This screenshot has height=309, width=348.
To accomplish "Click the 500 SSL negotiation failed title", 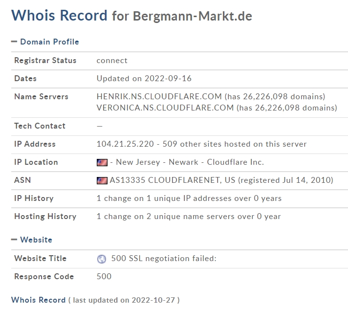I will coord(164,259).
